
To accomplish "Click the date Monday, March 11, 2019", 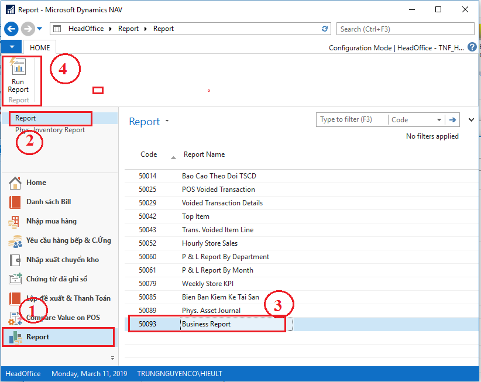I will (90, 374).
